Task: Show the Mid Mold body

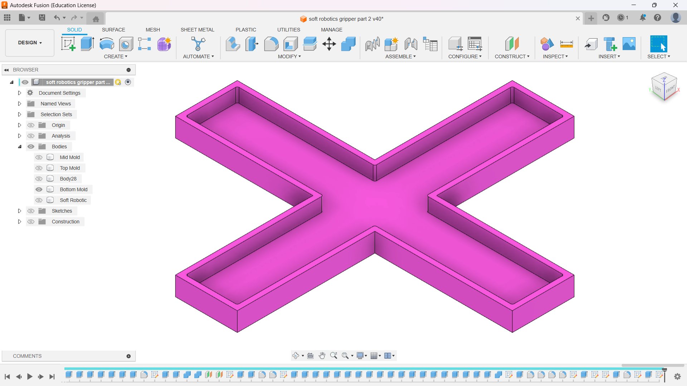Action: [39, 157]
